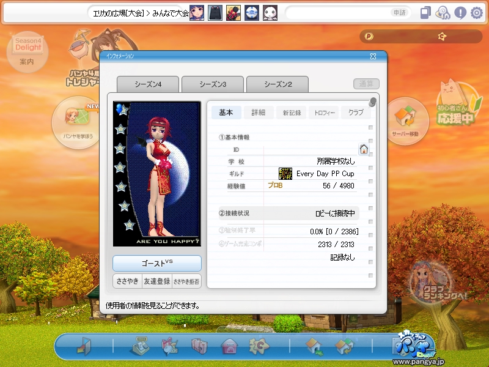
Task: Switch to the シーズン2 tab
Action: [x=278, y=84]
